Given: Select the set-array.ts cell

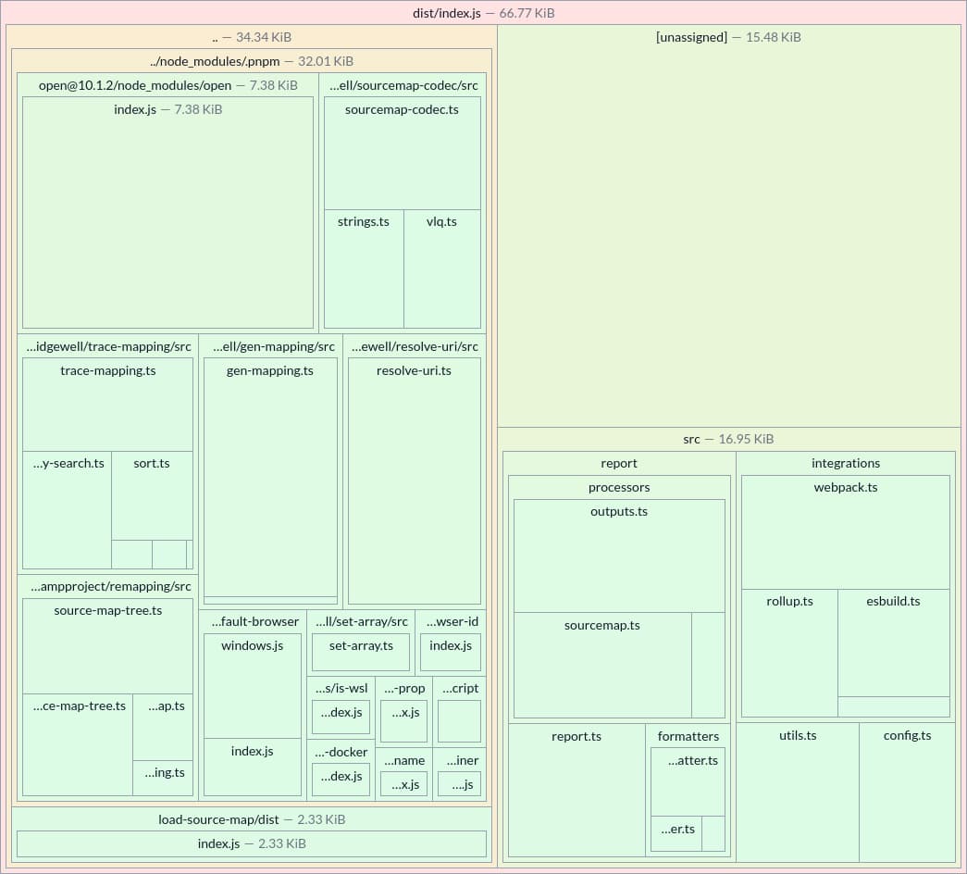Looking at the screenshot, I should pos(360,653).
